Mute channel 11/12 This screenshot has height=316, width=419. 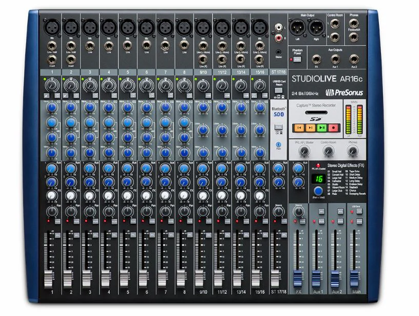coord(228,222)
